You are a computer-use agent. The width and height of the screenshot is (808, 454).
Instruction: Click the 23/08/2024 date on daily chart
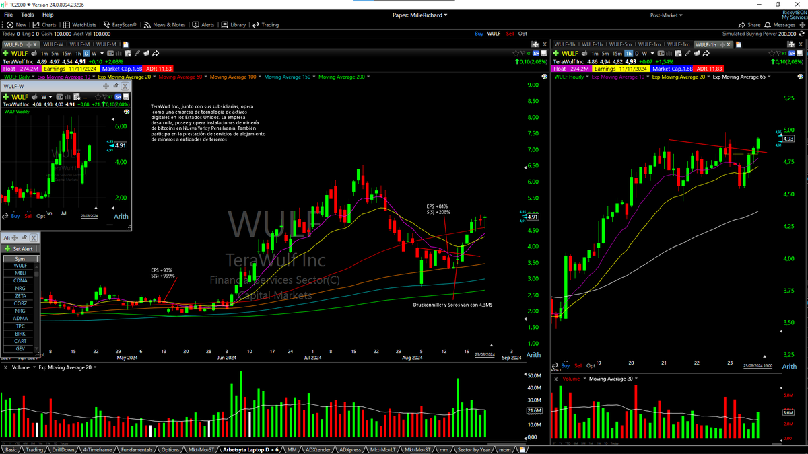click(485, 354)
